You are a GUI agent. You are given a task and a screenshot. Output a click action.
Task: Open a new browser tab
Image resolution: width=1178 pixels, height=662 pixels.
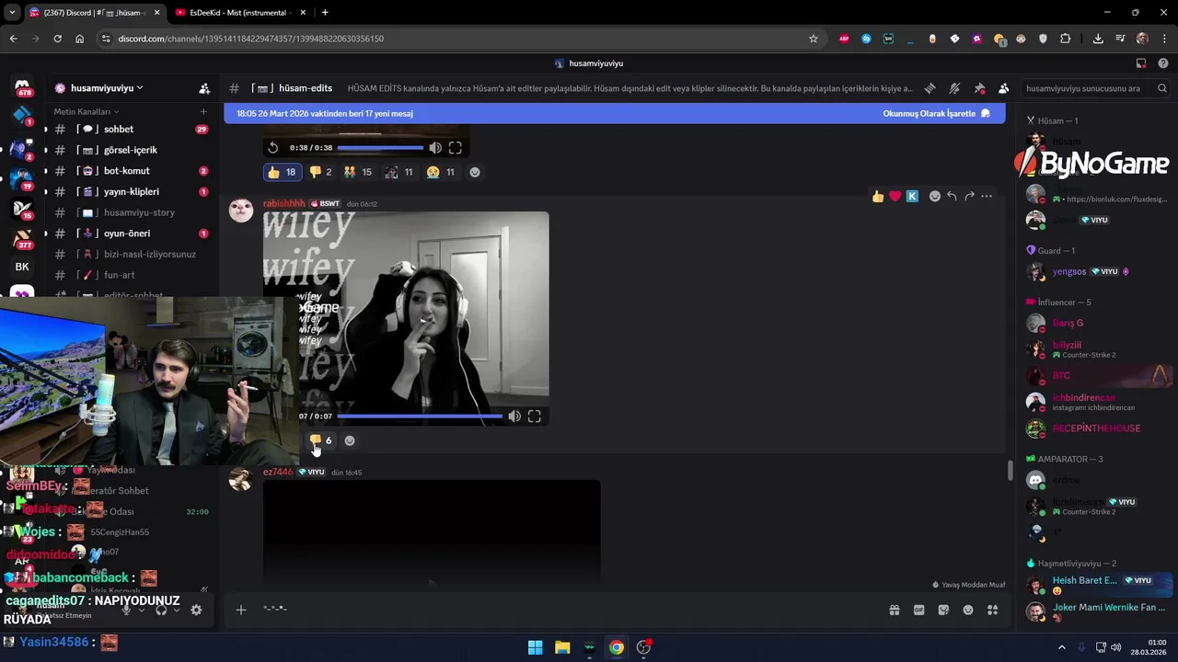click(325, 13)
